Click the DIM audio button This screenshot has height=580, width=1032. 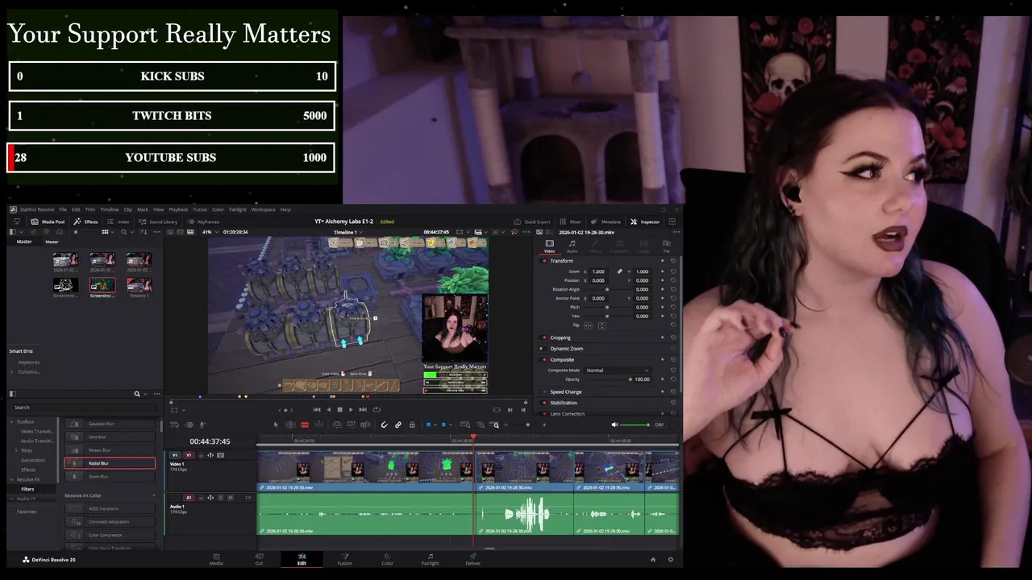coord(659,425)
